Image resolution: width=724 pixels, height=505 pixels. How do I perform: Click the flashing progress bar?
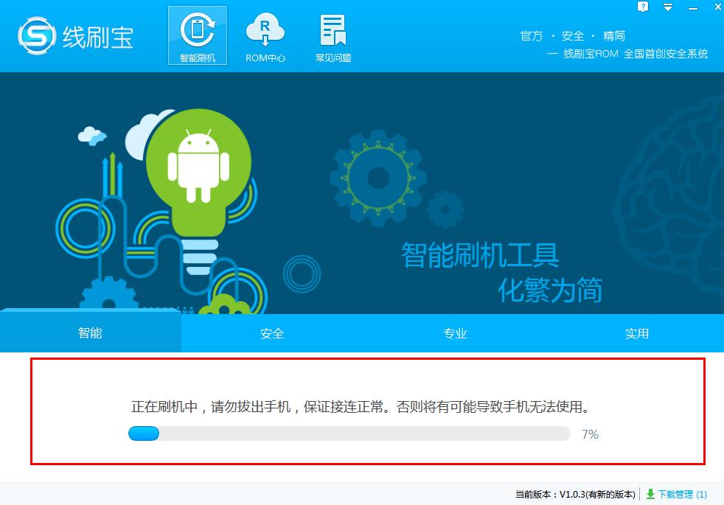coord(349,434)
